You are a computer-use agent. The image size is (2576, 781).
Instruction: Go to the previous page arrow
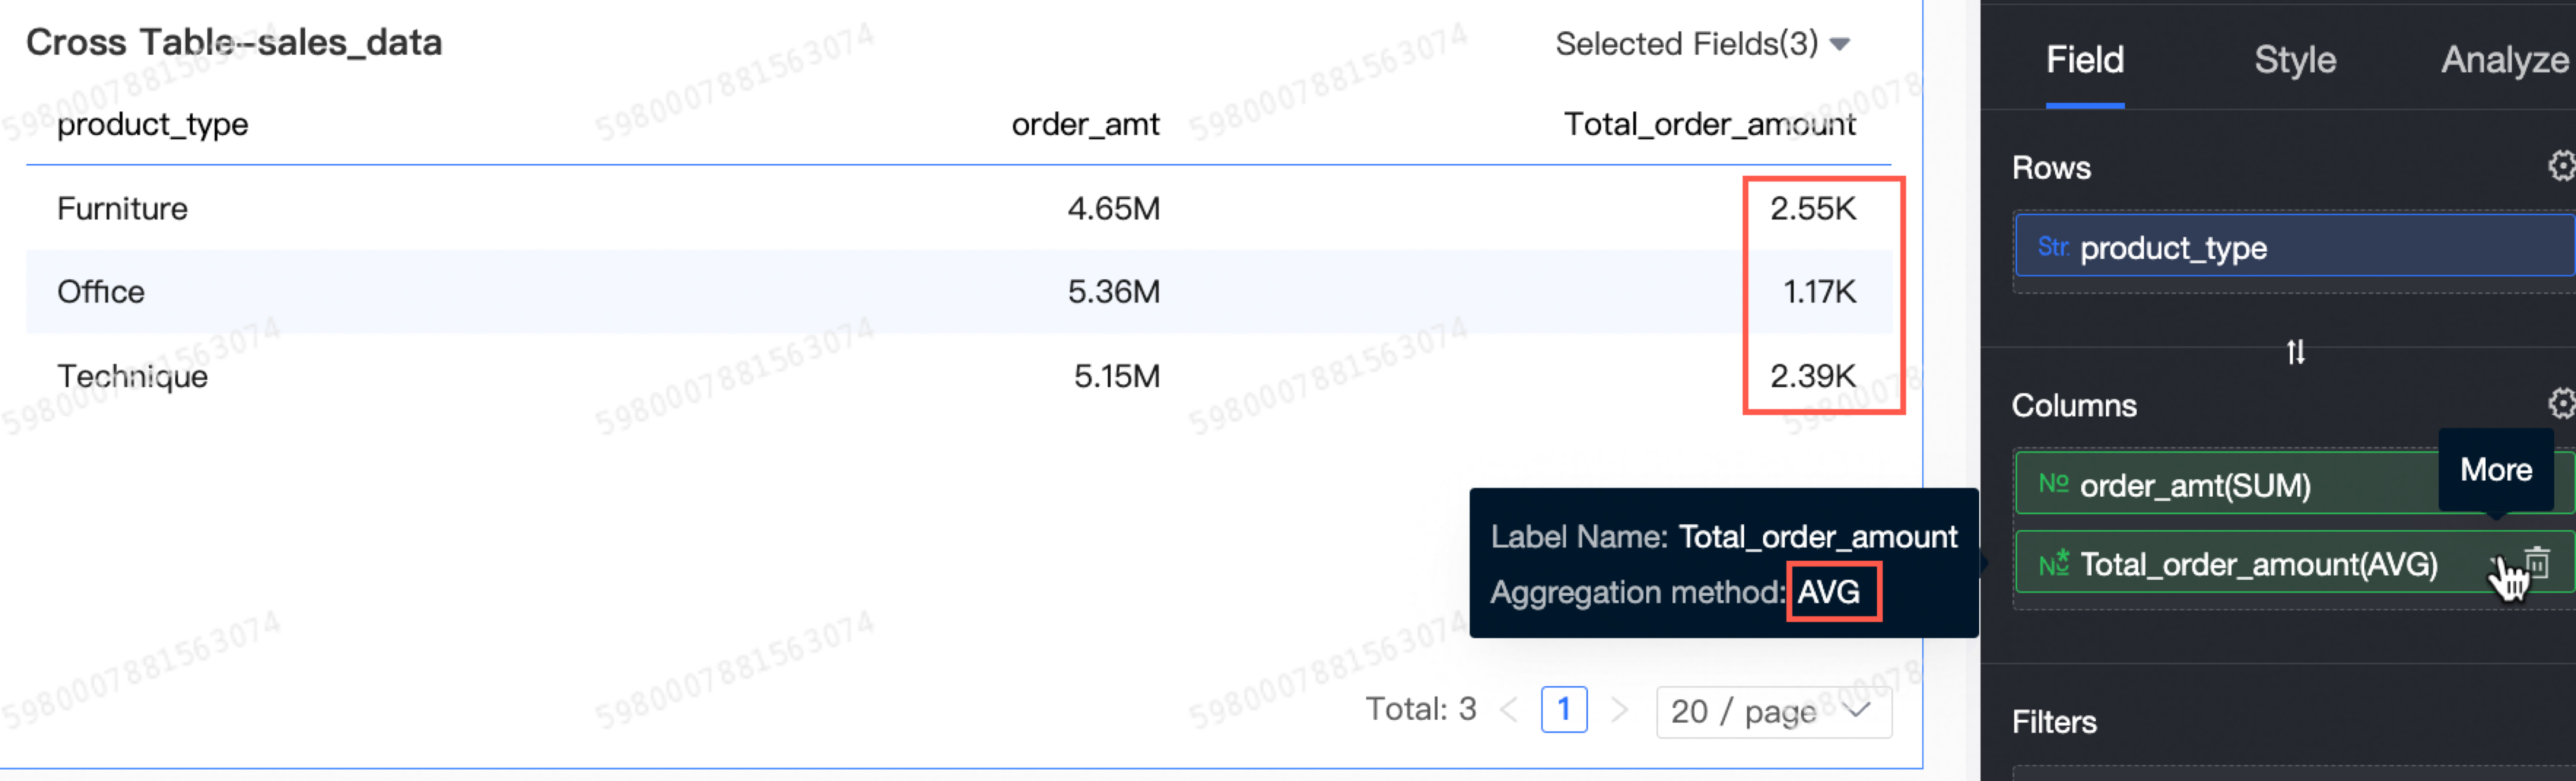click(1509, 710)
